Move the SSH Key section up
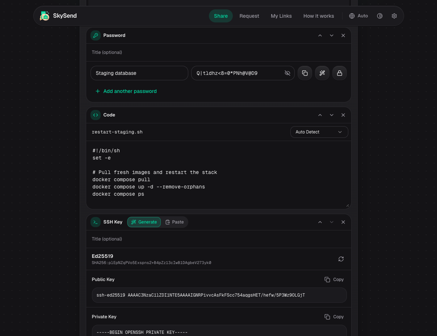This screenshot has width=437, height=336. click(x=320, y=222)
